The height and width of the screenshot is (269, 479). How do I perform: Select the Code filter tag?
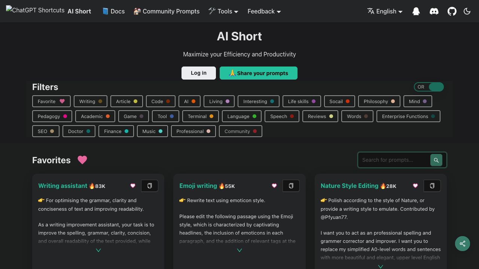pos(161,101)
